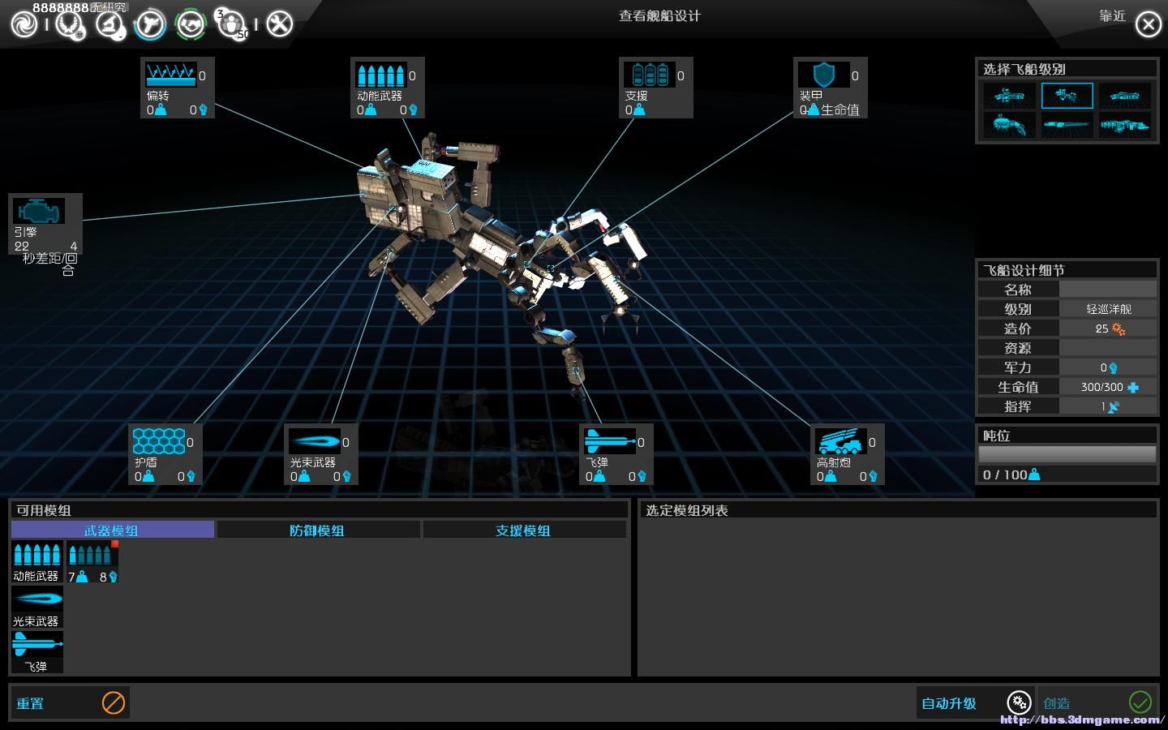The width and height of the screenshot is (1168, 730).
Task: Select the first ship class thumbnail
Action: tap(1009, 96)
